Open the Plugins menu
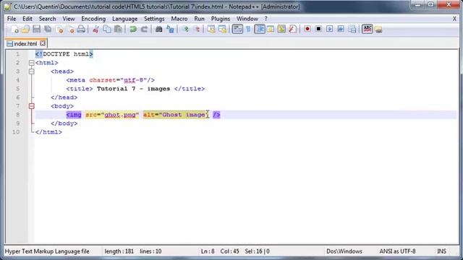This screenshot has height=260, width=463. (x=220, y=19)
